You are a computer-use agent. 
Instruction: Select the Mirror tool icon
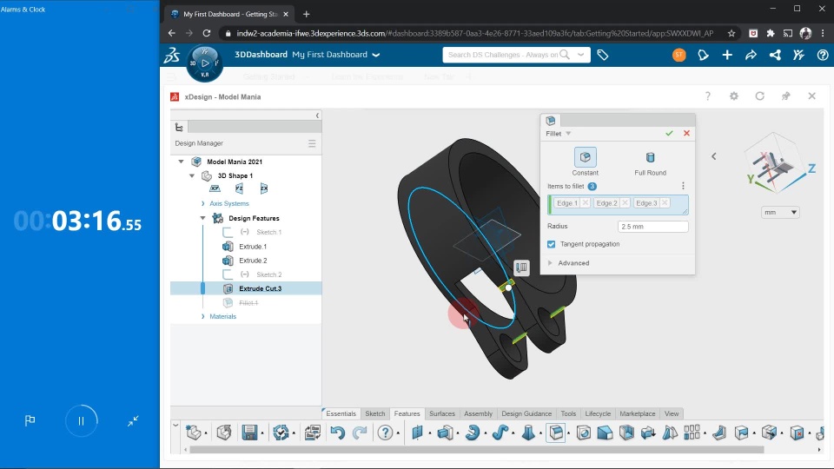coord(670,433)
